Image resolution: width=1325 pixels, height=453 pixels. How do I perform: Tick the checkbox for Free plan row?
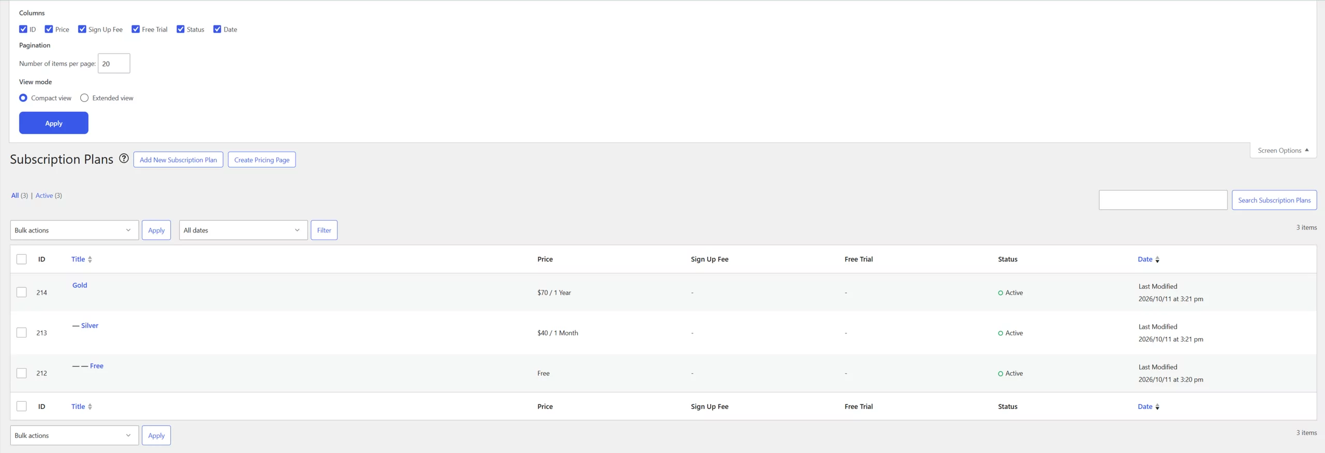pyautogui.click(x=22, y=373)
